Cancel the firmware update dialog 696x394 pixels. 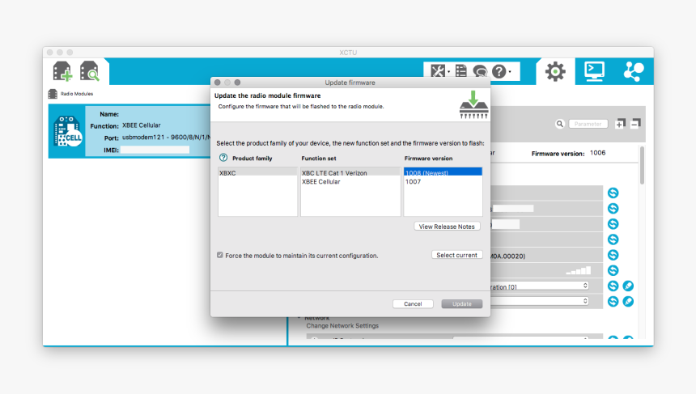tap(413, 304)
